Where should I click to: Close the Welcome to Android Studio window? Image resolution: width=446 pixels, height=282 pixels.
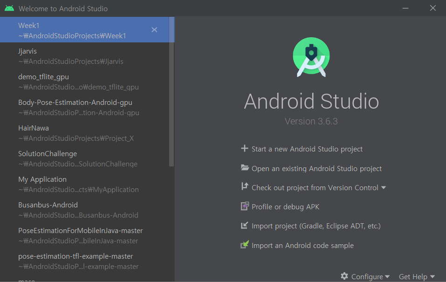coord(432,8)
